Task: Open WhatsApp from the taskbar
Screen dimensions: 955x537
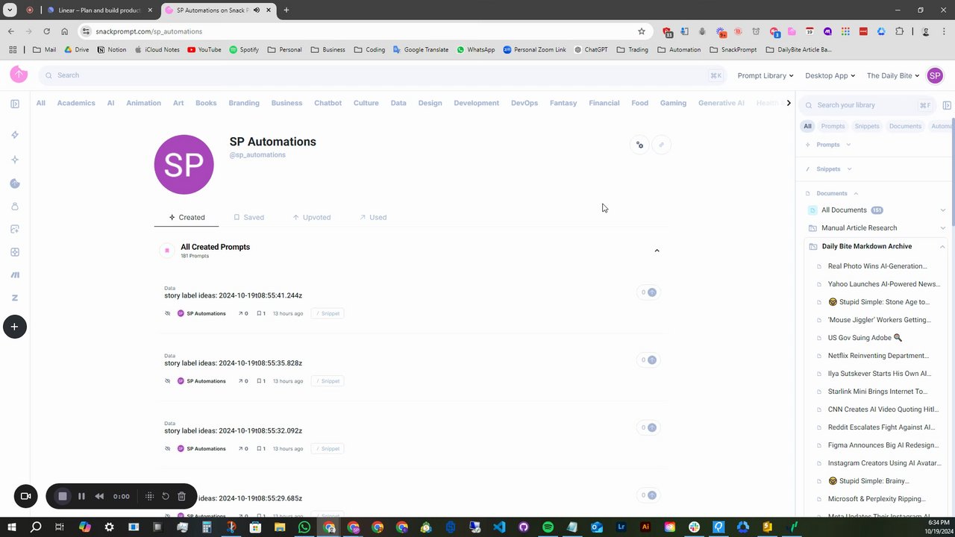Action: pos(304,527)
